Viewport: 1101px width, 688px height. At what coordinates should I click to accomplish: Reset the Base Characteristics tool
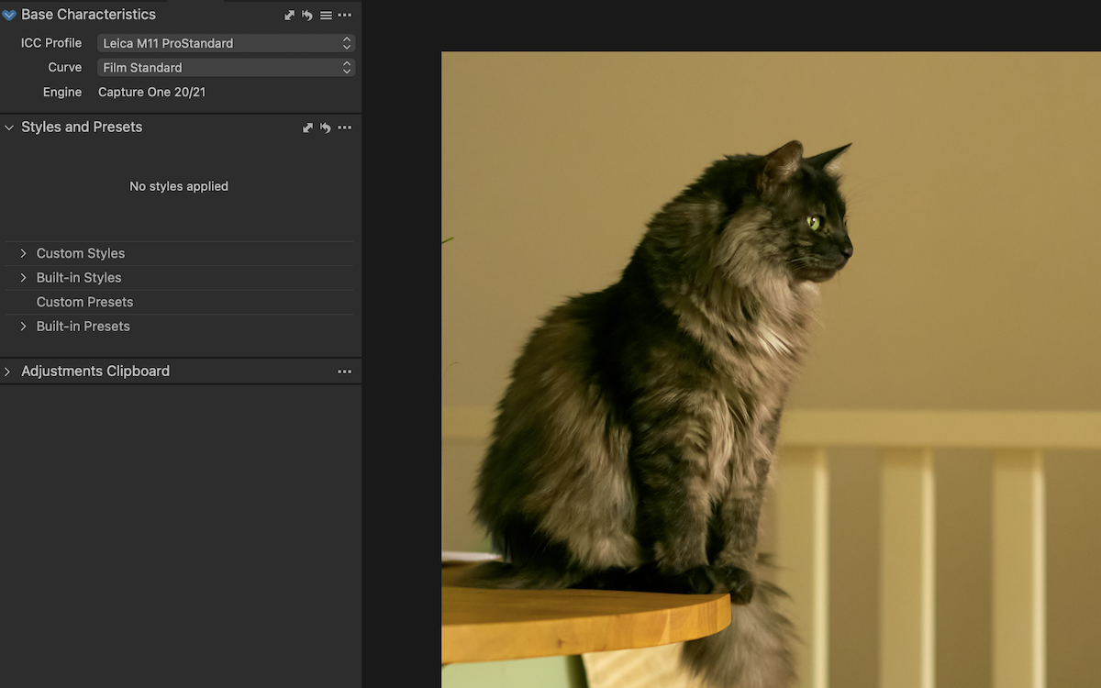click(x=307, y=16)
